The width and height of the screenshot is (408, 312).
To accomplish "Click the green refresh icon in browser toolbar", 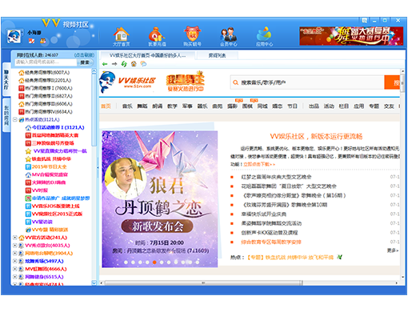I will (124, 64).
